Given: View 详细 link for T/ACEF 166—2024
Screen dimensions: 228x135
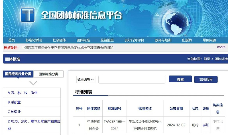Looking at the screenshot, I should click(205, 125).
